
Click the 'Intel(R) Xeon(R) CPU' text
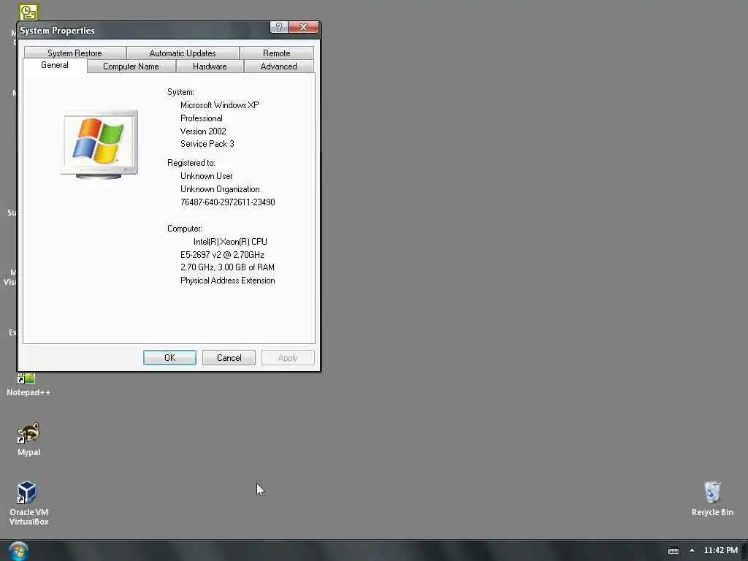pyautogui.click(x=230, y=242)
